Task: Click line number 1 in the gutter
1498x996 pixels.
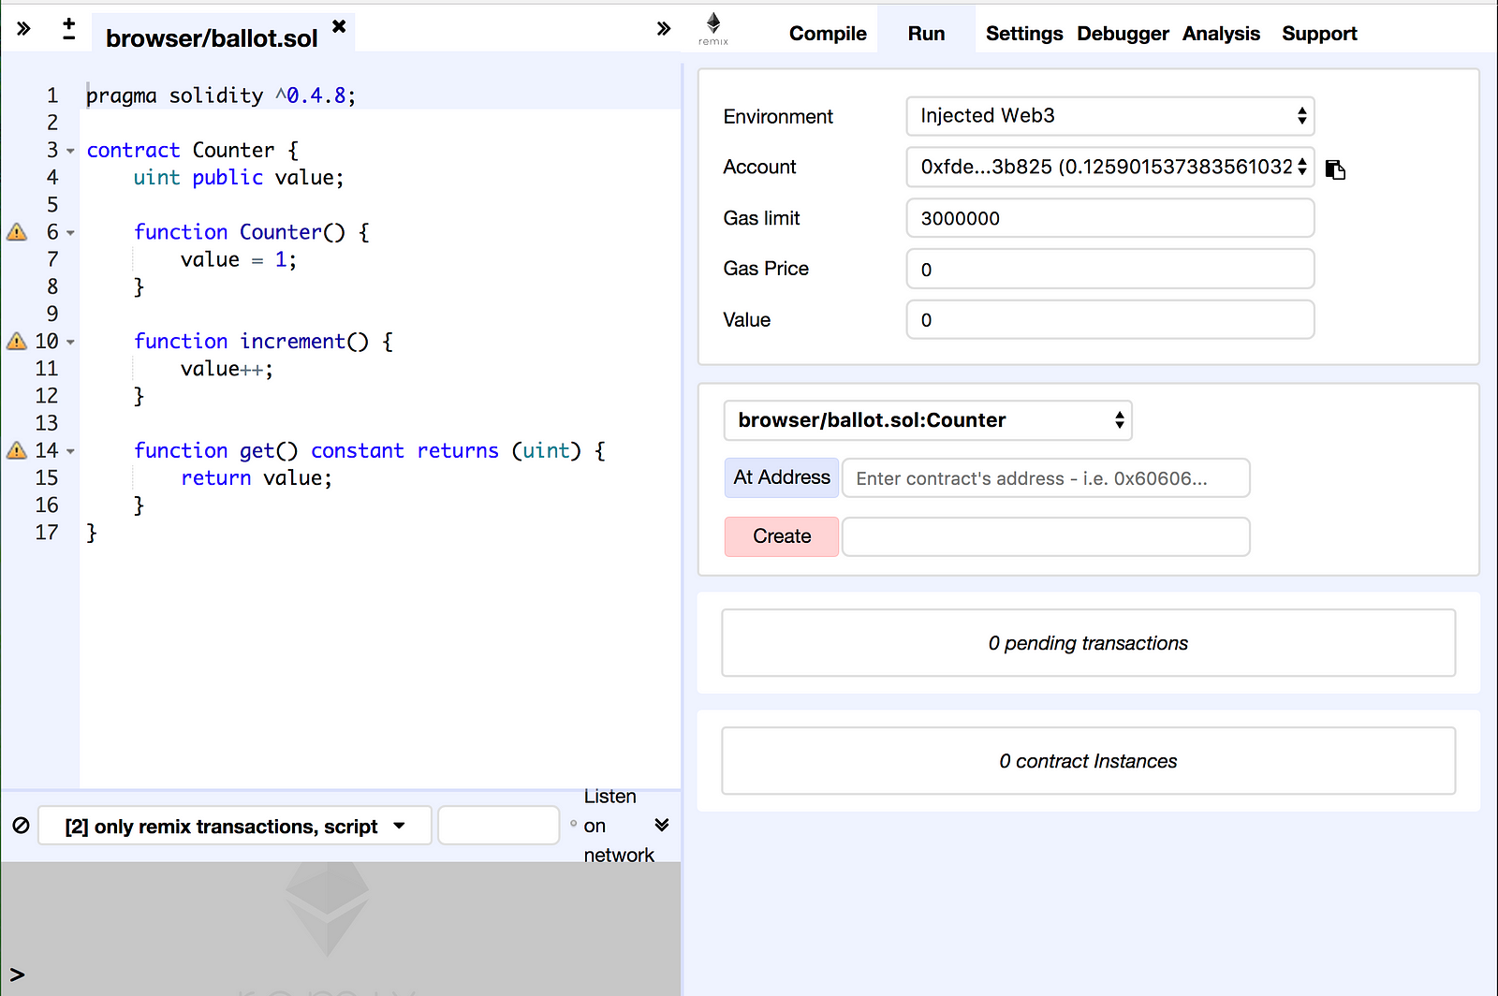Action: 52,95
